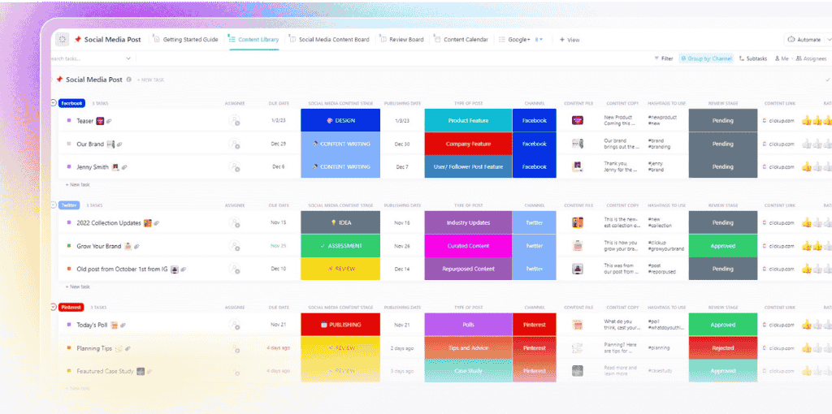Expand the Automate dropdown chevron
The image size is (832, 414).
pyautogui.click(x=829, y=40)
